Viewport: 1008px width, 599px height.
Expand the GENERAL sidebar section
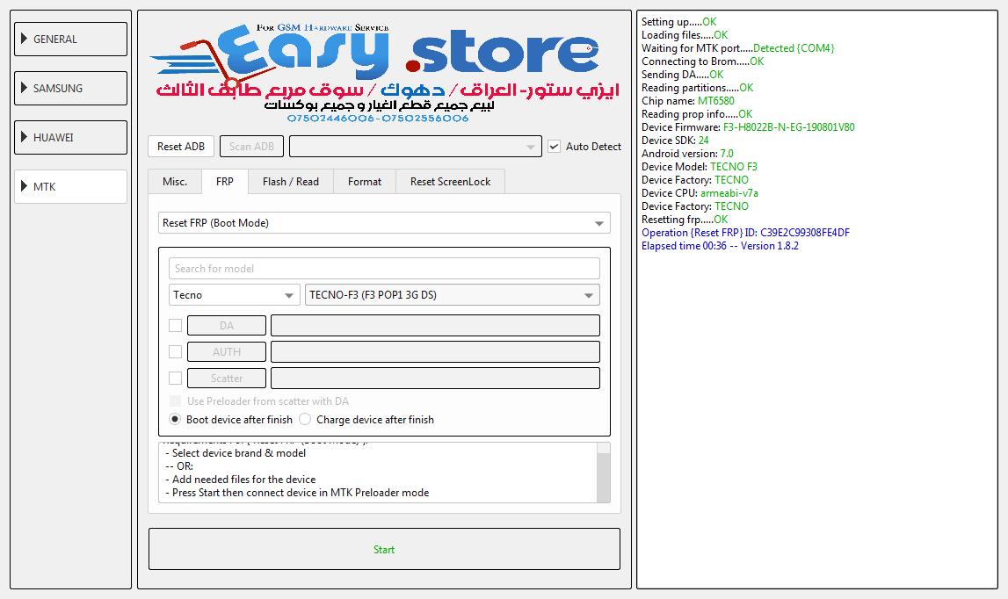70,40
